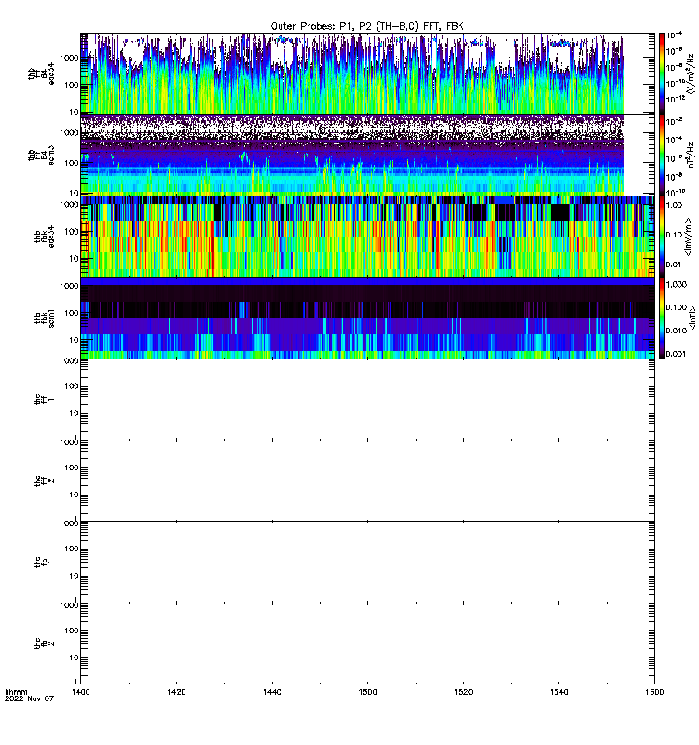The width and height of the screenshot is (699, 745).
Task: Click the empty thc fb 2 panel
Action: [x=367, y=643]
